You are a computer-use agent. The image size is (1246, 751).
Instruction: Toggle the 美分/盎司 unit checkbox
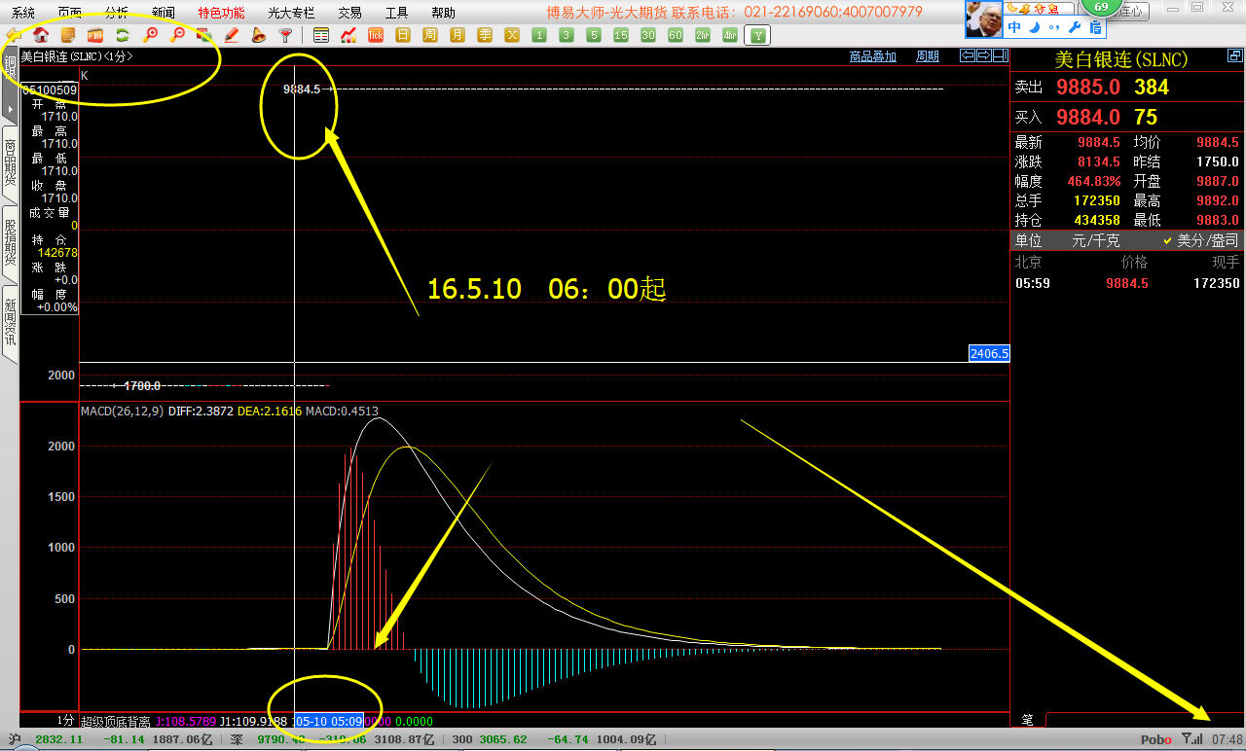(x=1169, y=240)
